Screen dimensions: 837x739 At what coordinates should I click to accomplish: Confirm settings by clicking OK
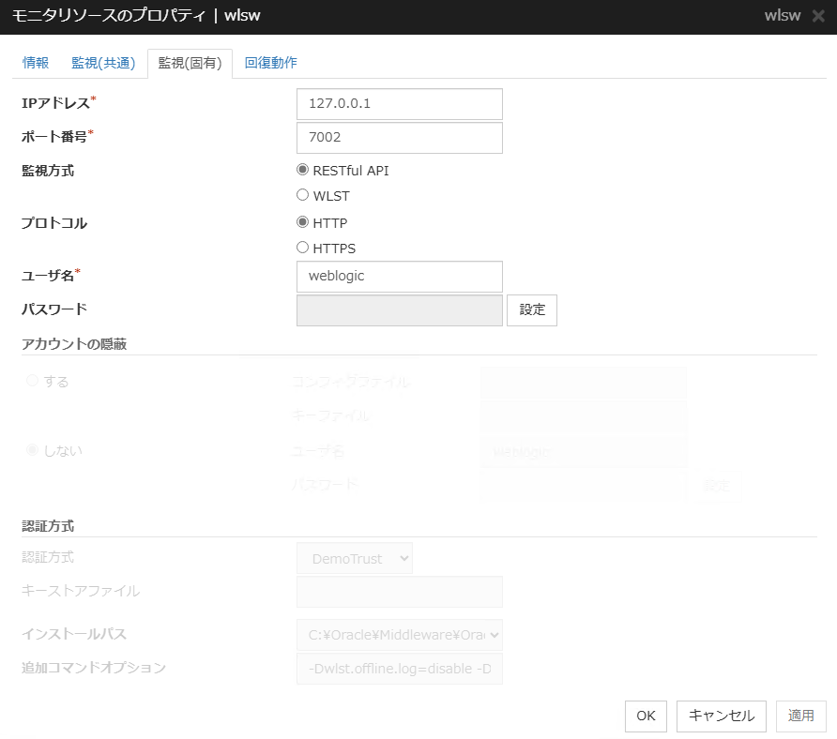tap(646, 716)
